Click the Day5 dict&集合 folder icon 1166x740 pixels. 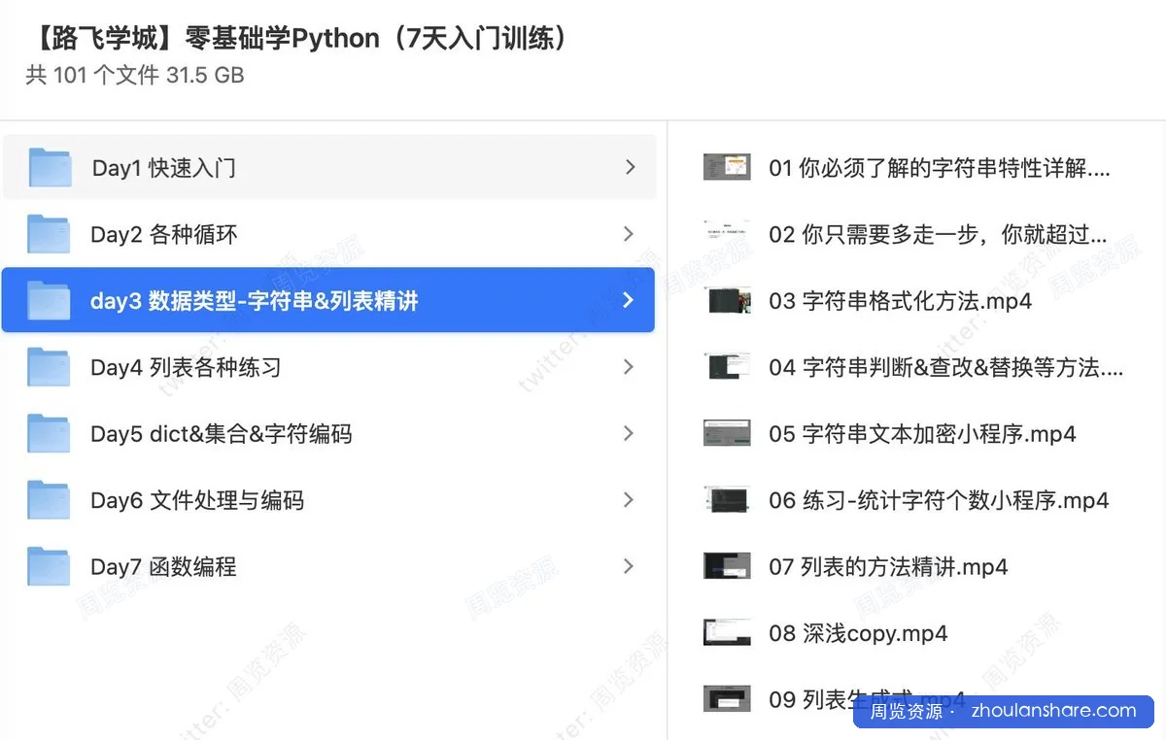pyautogui.click(x=49, y=433)
